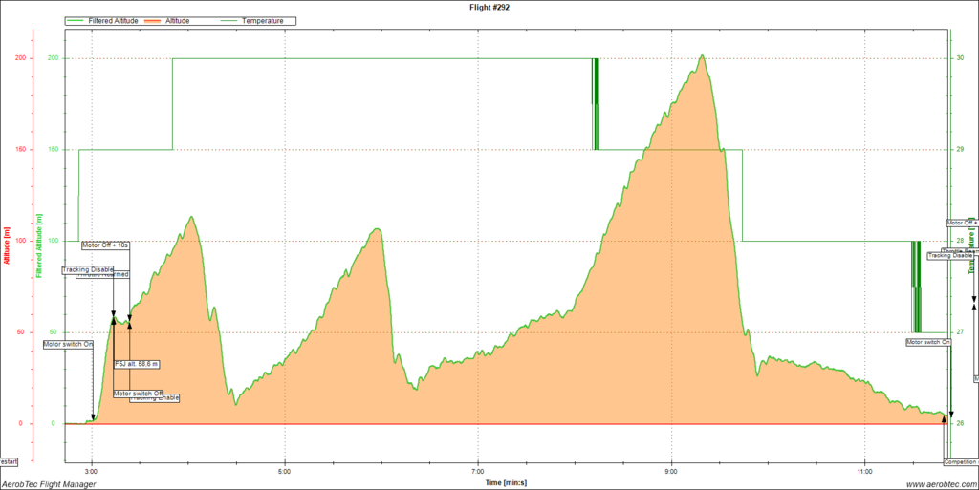The height and width of the screenshot is (490, 979).
Task: Click the right-side 'Motor switch On' label
Action: [x=928, y=341]
